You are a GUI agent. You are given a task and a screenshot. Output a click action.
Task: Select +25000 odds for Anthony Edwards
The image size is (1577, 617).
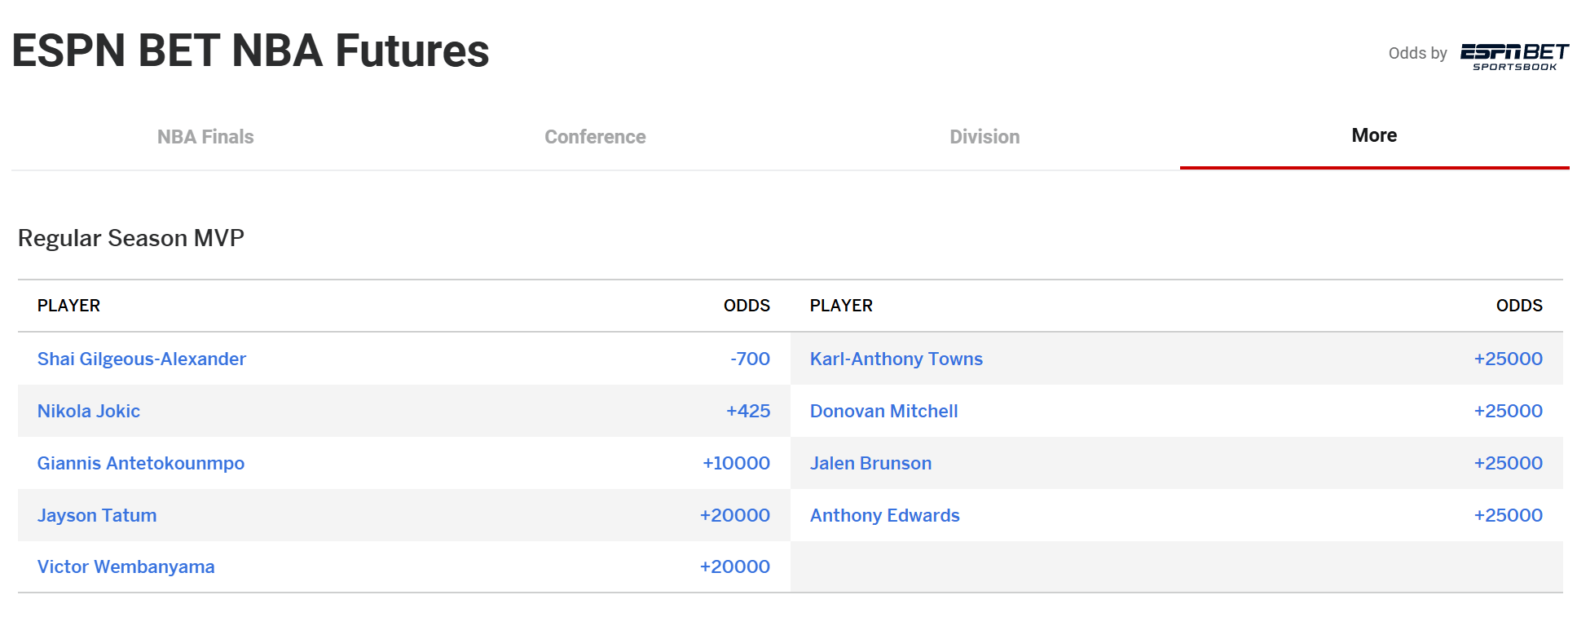pos(1508,515)
